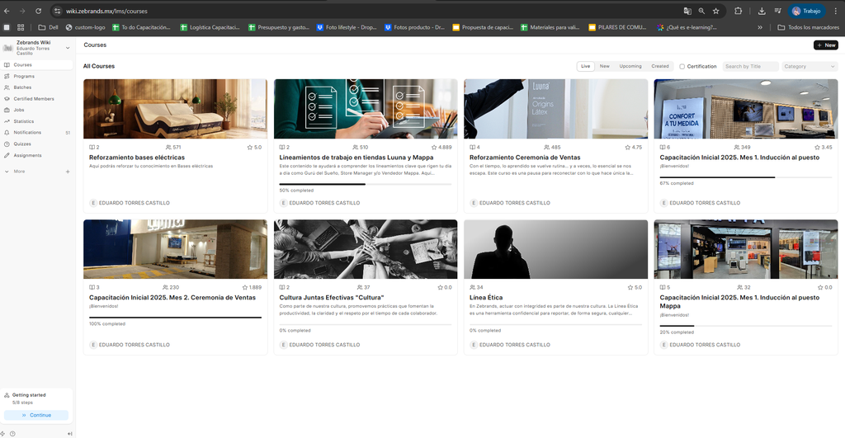This screenshot has width=845, height=438.
Task: Open the Chrome three-dot menu
Action: [836, 11]
